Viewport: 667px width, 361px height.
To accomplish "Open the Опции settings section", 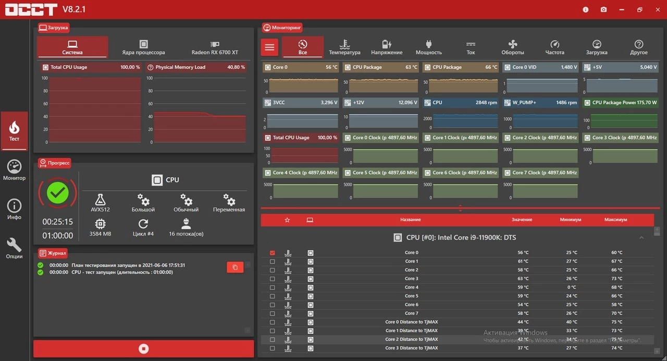I will click(14, 248).
